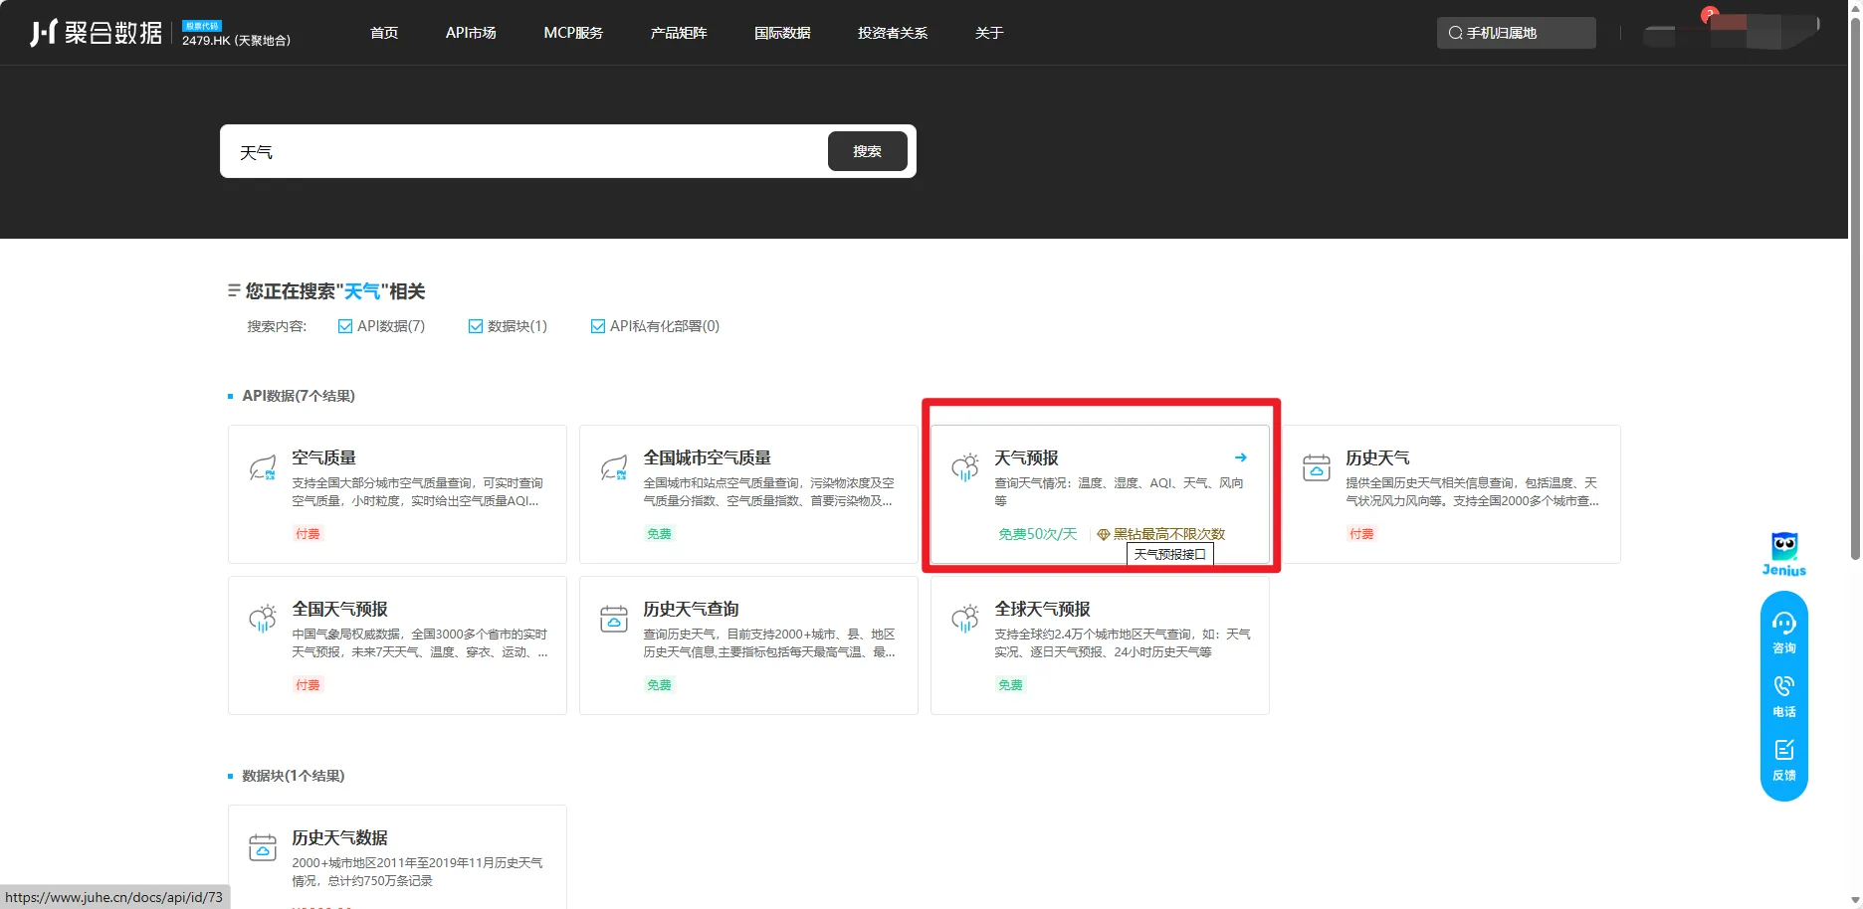Click the 2479.HK (天聚地合) stock text

pyautogui.click(x=236, y=41)
